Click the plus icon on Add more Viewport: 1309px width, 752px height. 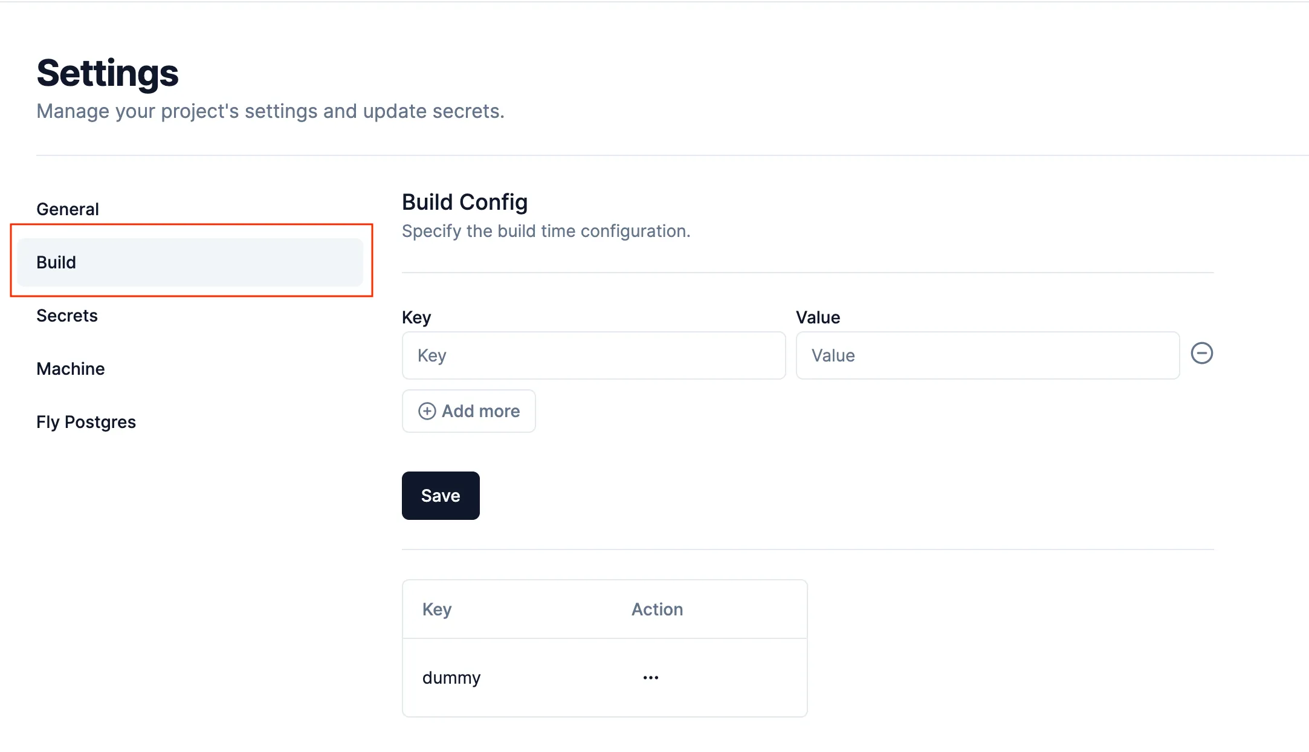pos(427,410)
